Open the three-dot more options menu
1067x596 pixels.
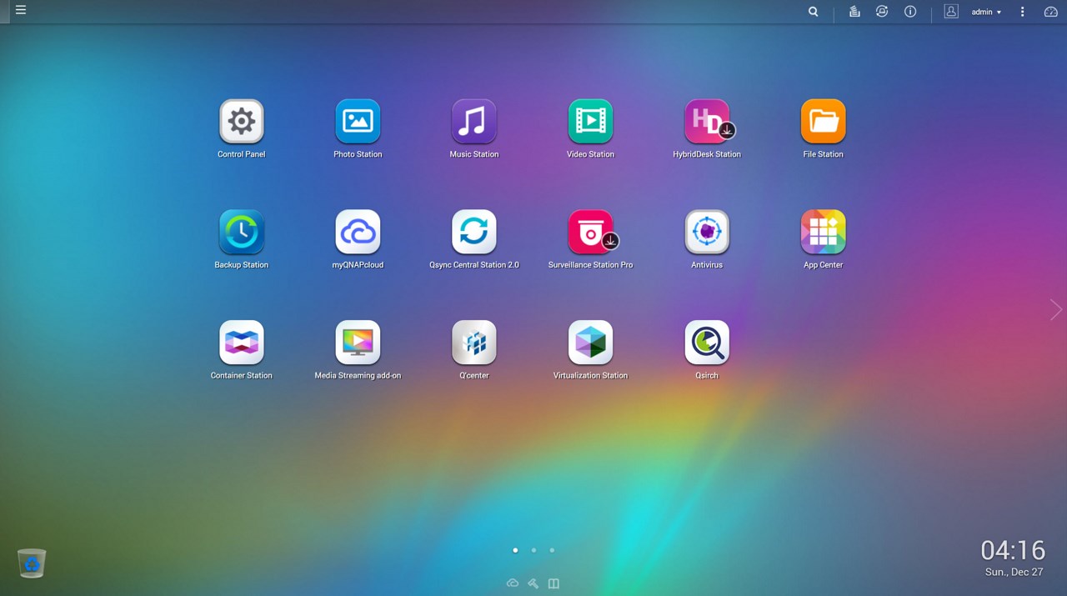1023,12
